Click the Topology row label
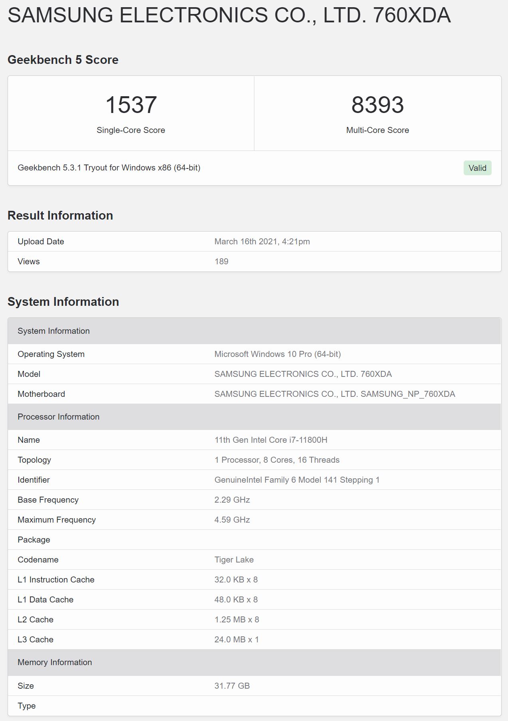The height and width of the screenshot is (721, 508). pyautogui.click(x=34, y=460)
